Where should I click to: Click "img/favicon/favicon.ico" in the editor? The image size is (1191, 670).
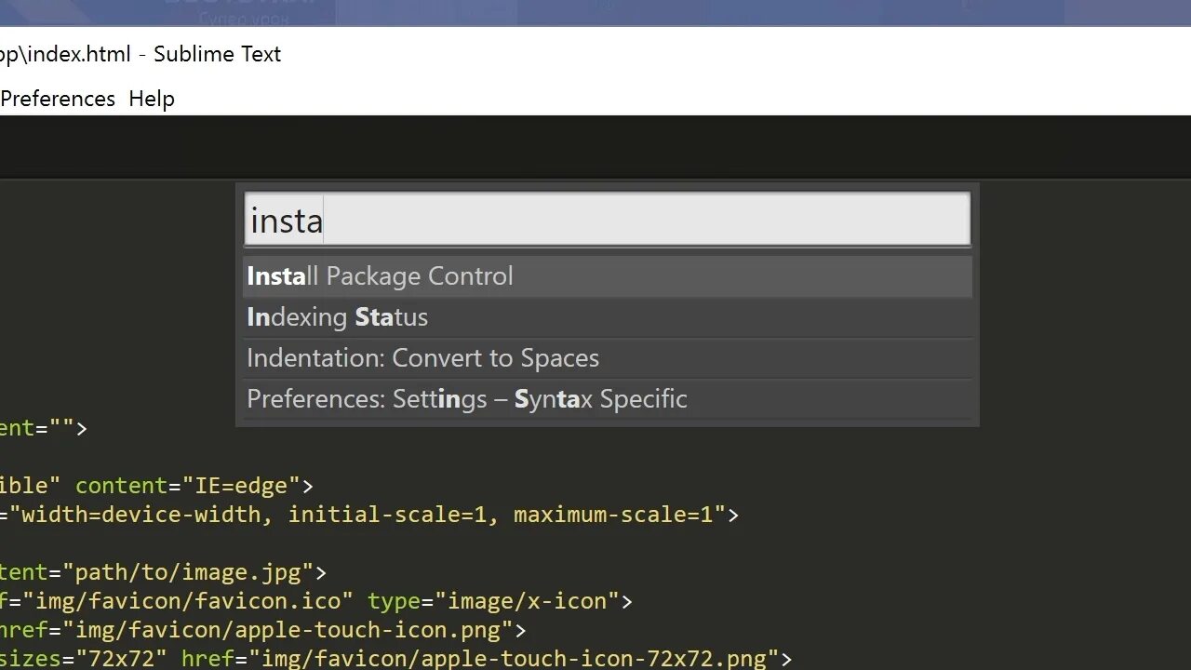pos(189,601)
